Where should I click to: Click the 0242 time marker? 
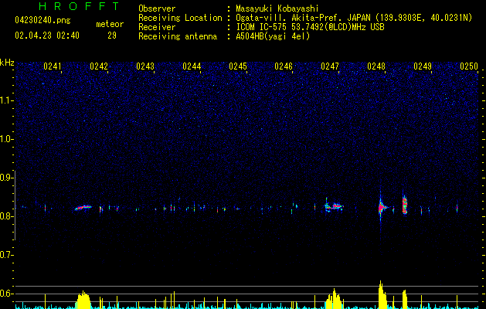tap(99, 66)
